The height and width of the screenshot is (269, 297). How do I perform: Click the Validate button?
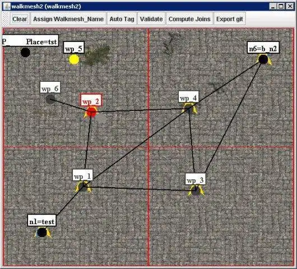tap(151, 18)
